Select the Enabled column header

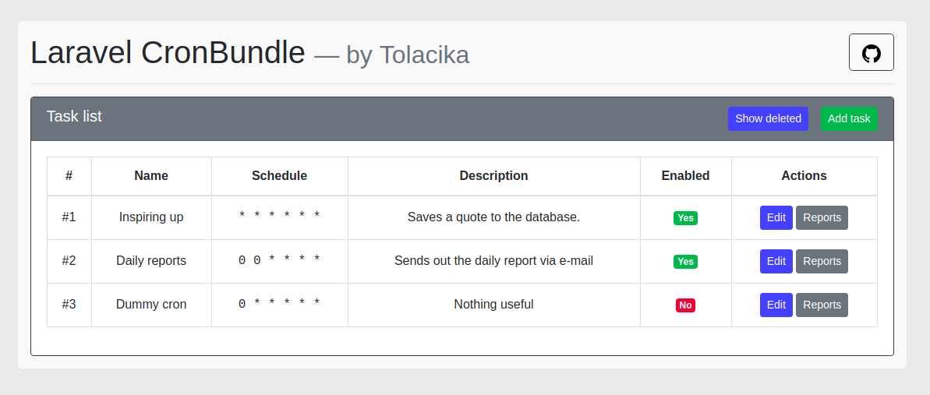686,175
